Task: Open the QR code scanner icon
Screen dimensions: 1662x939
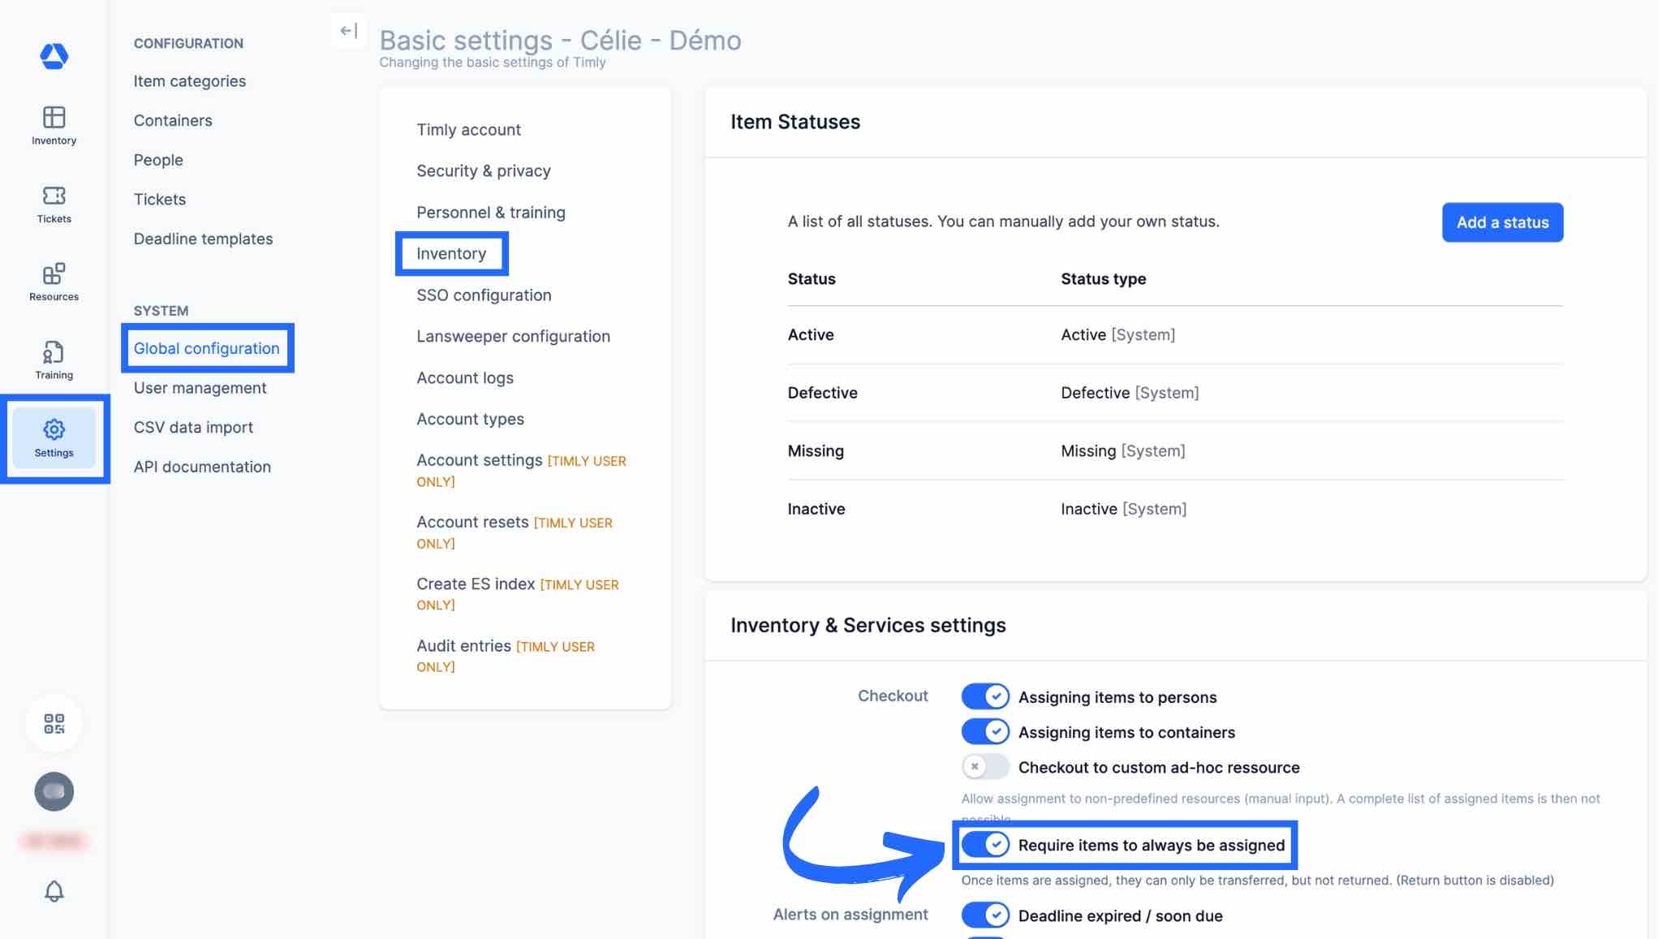Action: pyautogui.click(x=54, y=723)
